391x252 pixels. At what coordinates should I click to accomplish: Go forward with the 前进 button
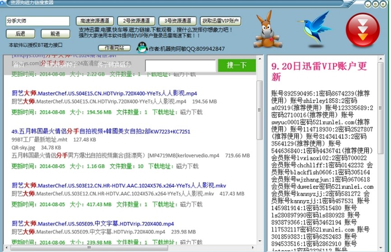(56, 34)
